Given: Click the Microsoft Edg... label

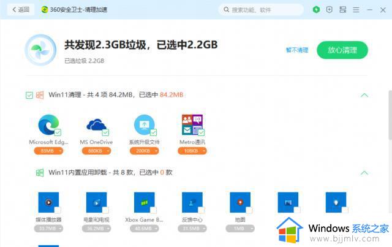Looking at the screenshot, I should pyautogui.click(x=48, y=142).
